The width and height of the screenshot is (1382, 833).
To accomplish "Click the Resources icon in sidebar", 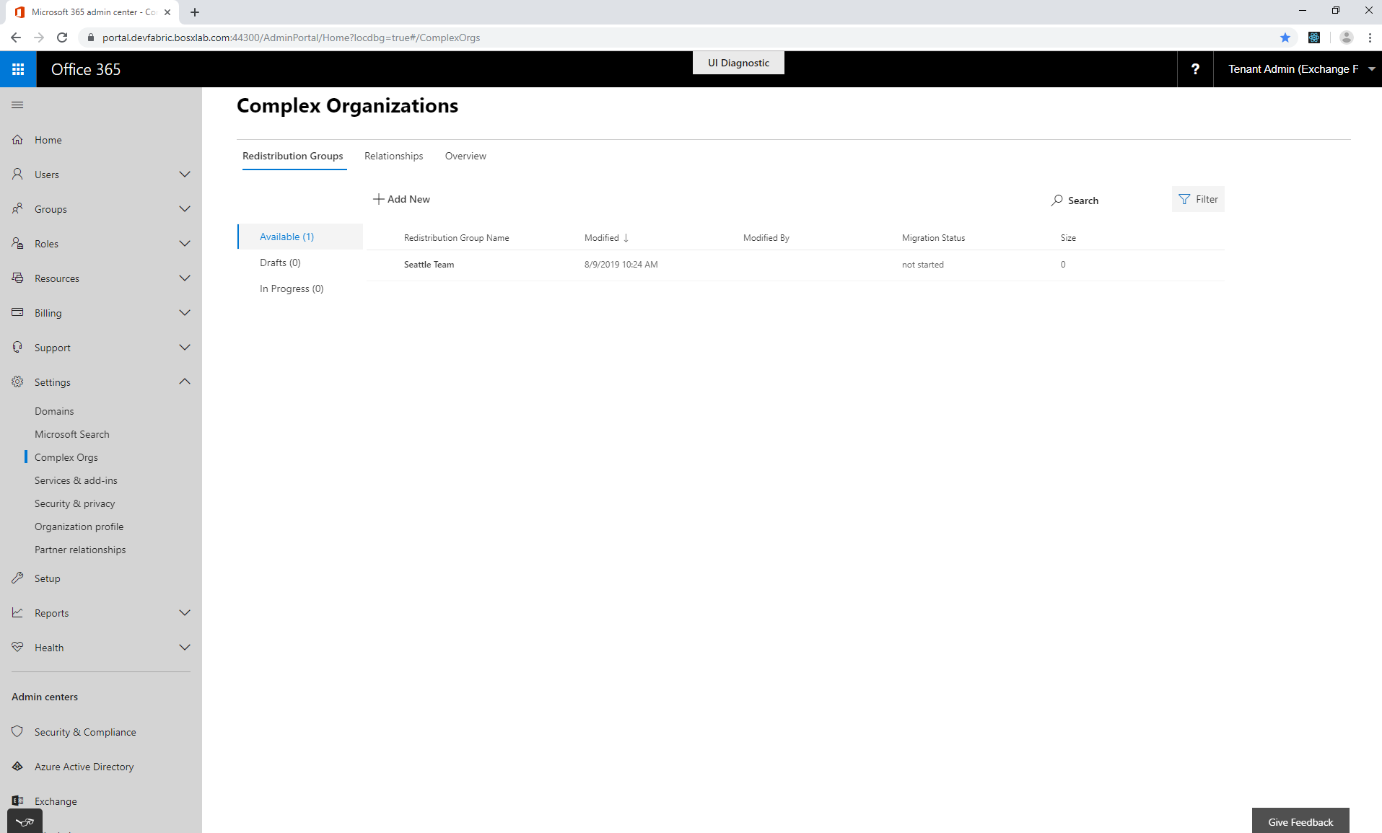I will (x=17, y=278).
